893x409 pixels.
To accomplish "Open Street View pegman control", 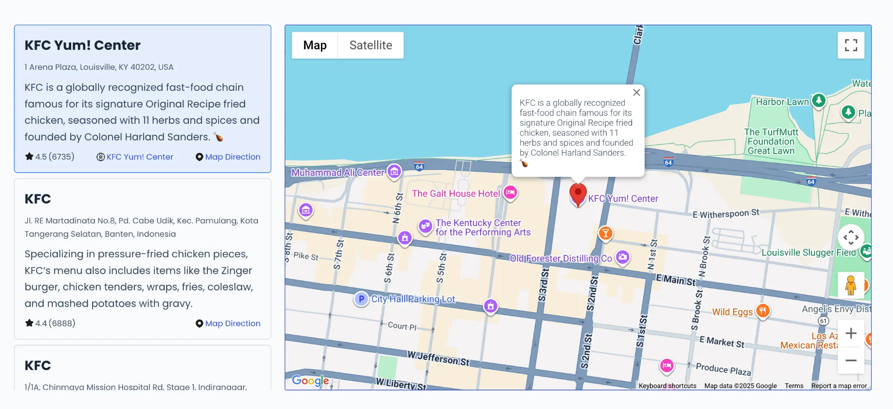I will point(851,285).
